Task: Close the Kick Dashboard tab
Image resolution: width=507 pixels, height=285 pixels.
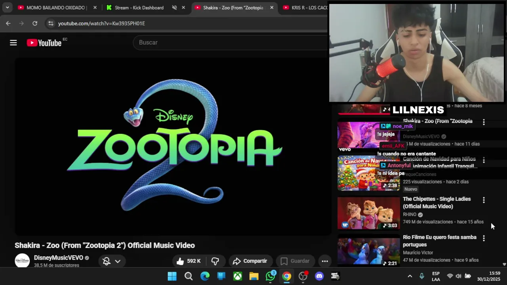Action: (183, 8)
